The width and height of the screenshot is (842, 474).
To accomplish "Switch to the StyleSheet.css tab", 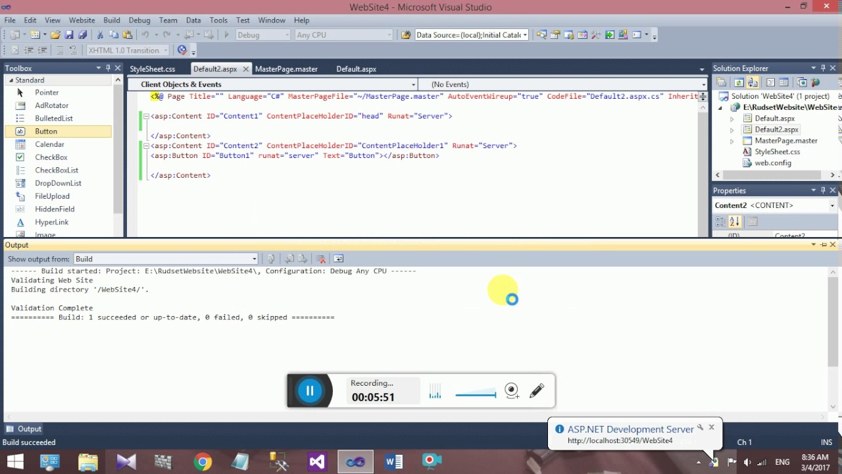I will 153,68.
